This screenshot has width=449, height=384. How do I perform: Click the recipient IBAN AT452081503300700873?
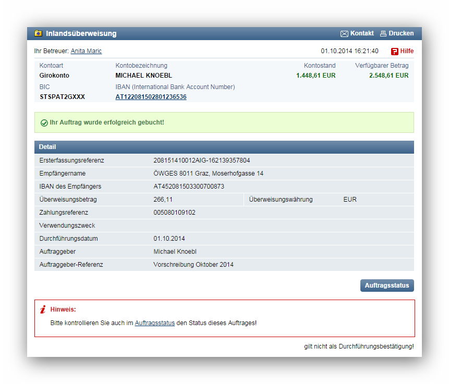click(189, 187)
